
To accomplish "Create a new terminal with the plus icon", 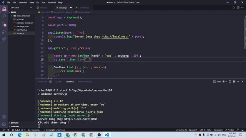I will pos(223,82).
